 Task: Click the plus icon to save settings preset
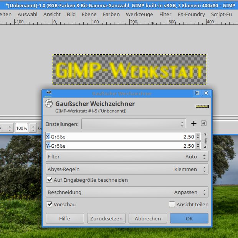click(x=194, y=124)
